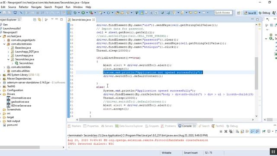Open the Run dropdown arrow beside the green play

(x=87, y=13)
